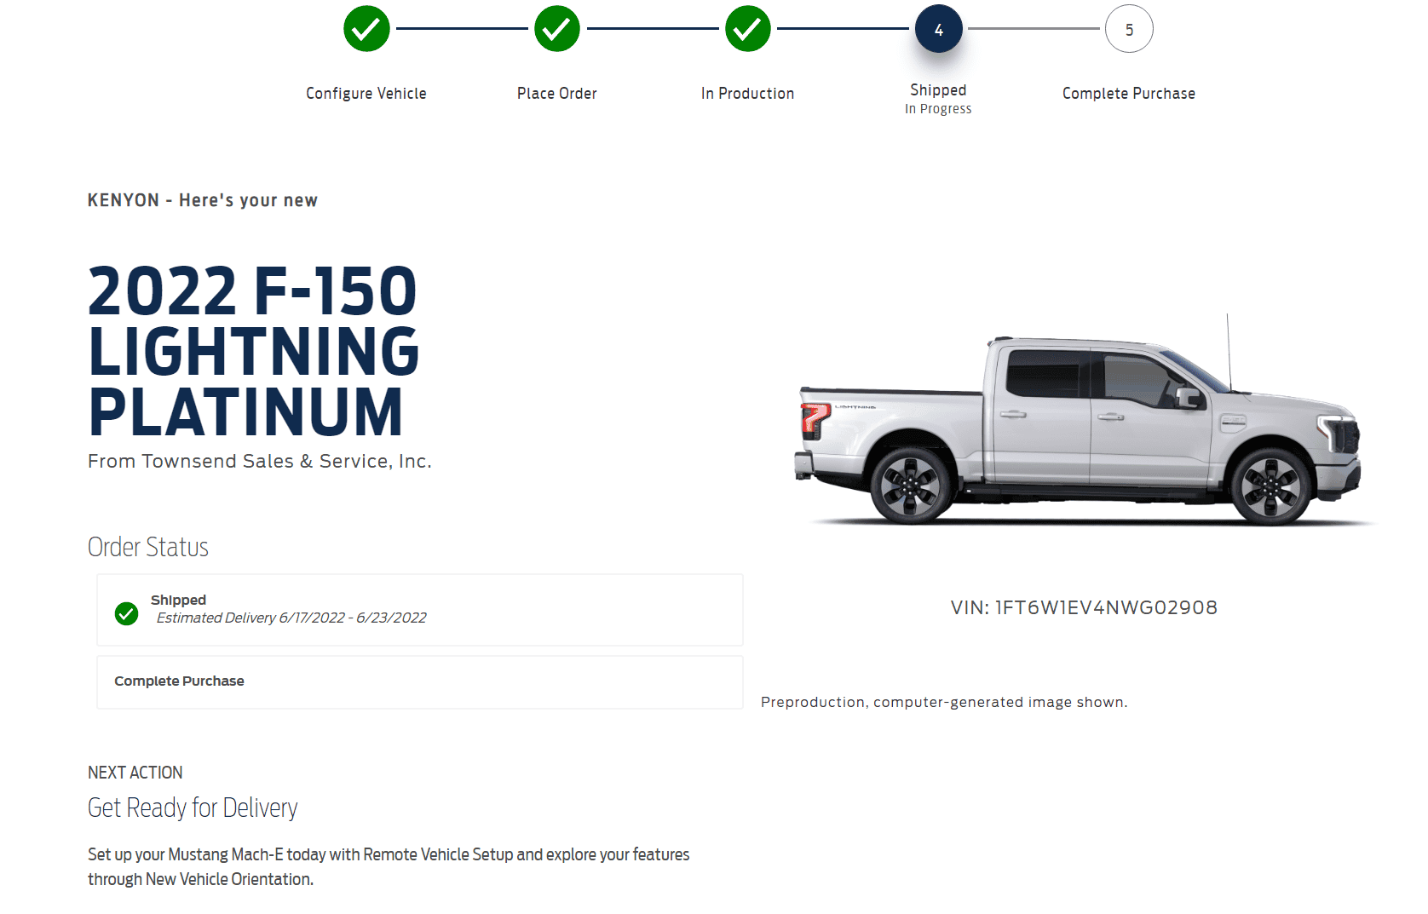The height and width of the screenshot is (914, 1428).
Task: Click the Order Status heading
Action: pyautogui.click(x=148, y=547)
